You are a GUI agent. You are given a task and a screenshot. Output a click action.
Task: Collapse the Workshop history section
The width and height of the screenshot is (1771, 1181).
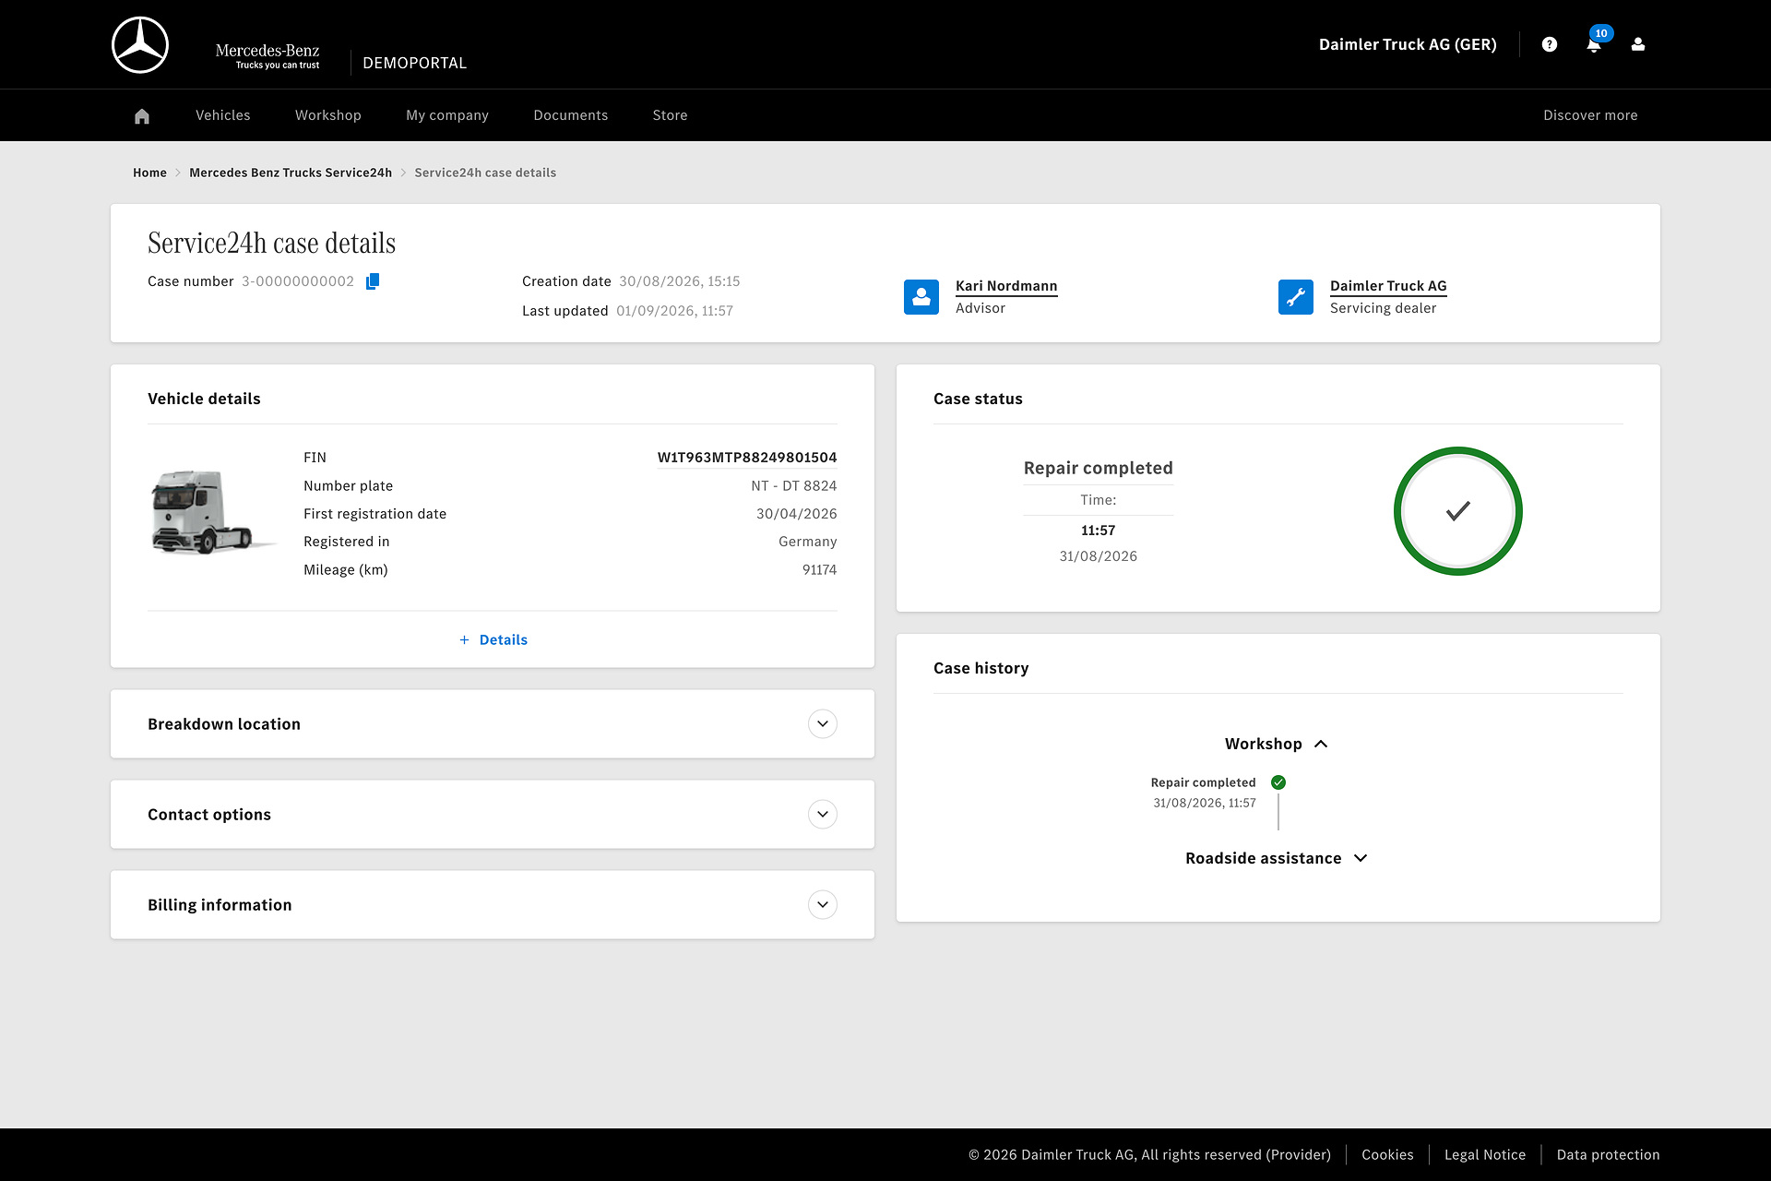point(1278,744)
